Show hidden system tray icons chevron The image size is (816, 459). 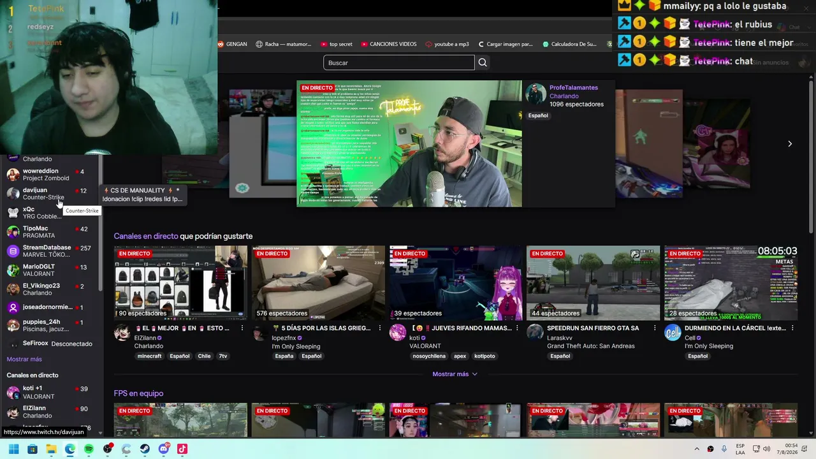[697, 449]
